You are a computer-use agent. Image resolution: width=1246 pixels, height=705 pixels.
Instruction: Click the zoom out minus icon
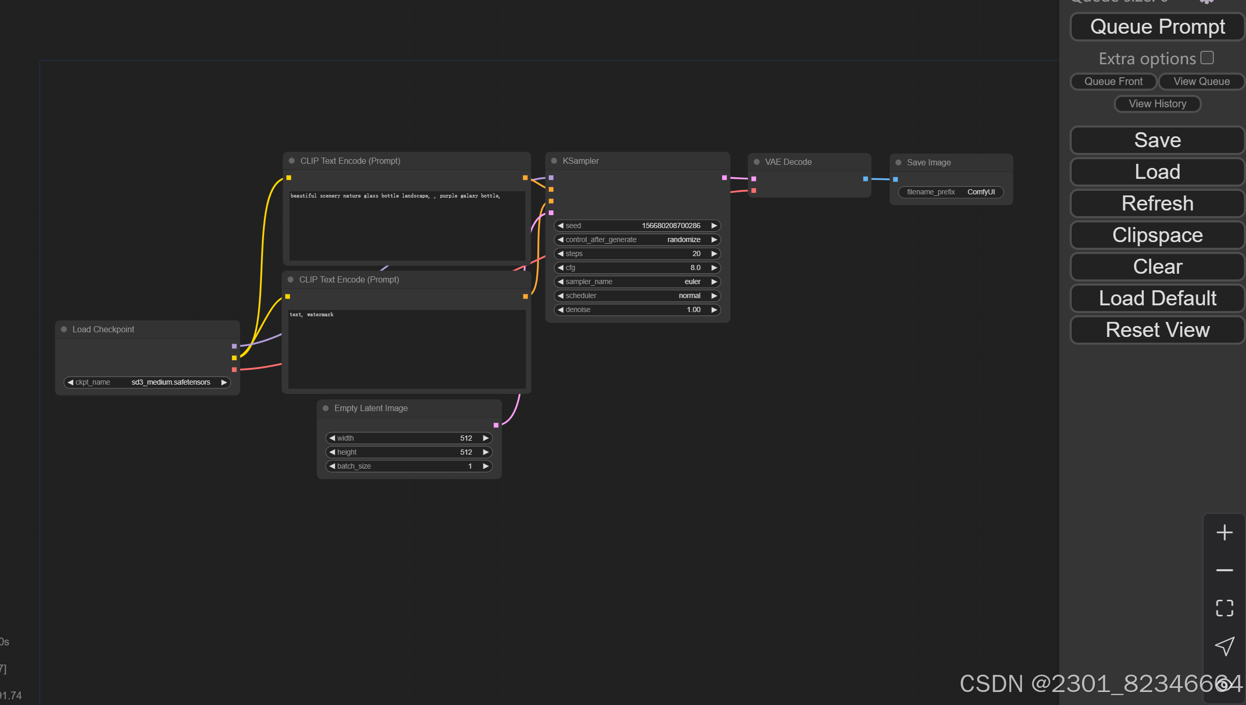pyautogui.click(x=1224, y=570)
